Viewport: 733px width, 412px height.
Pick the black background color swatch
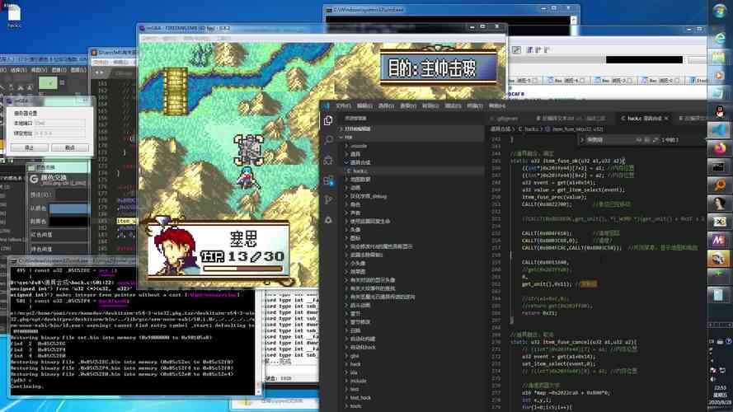[68, 222]
